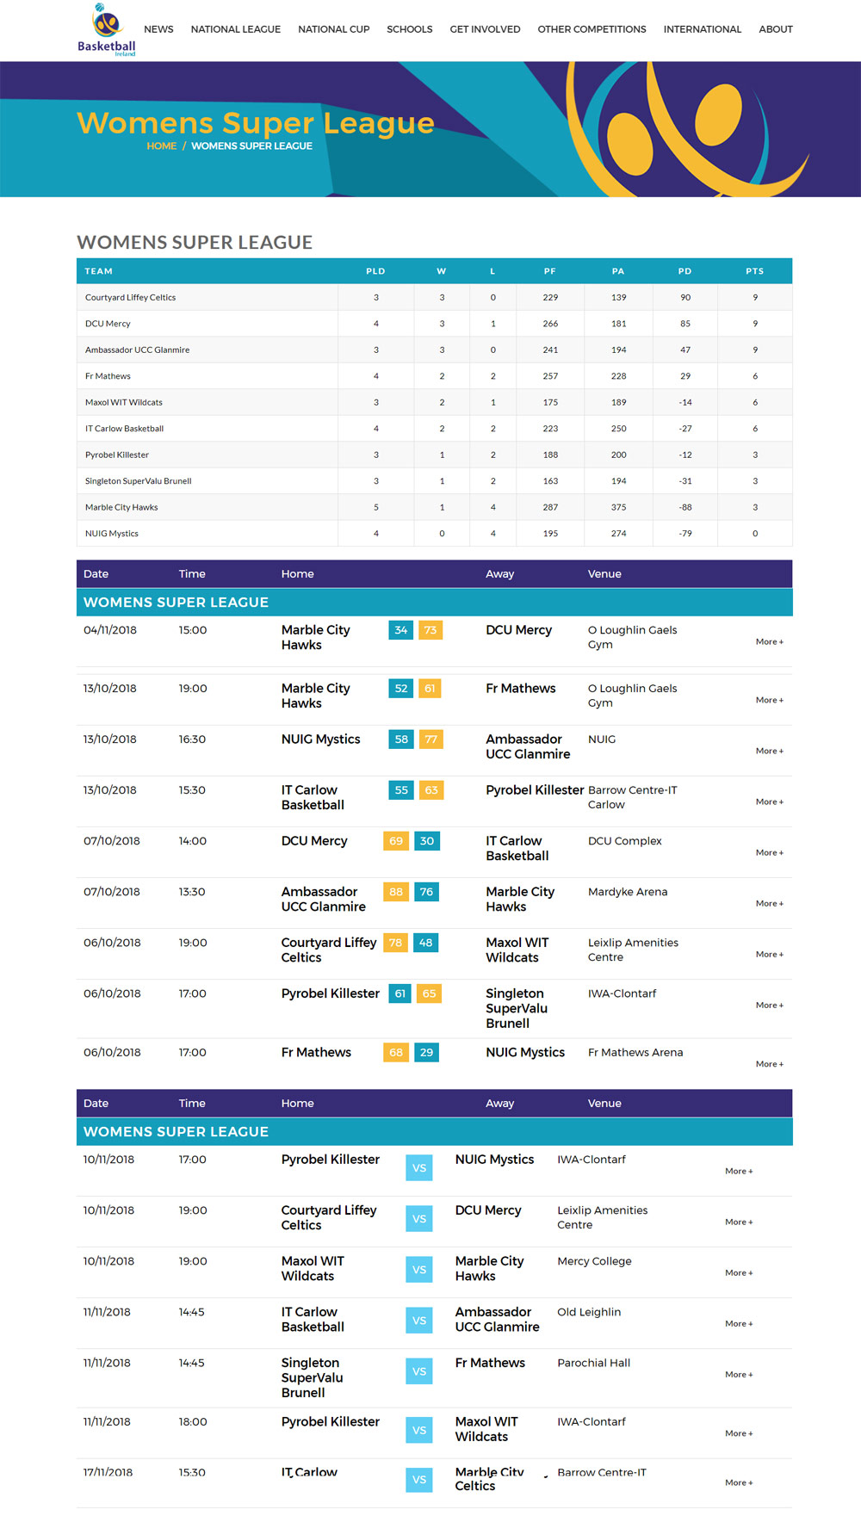Image resolution: width=861 pixels, height=1516 pixels.
Task: Click score 88 for Ambassador UCC Glanmire home
Action: click(396, 892)
